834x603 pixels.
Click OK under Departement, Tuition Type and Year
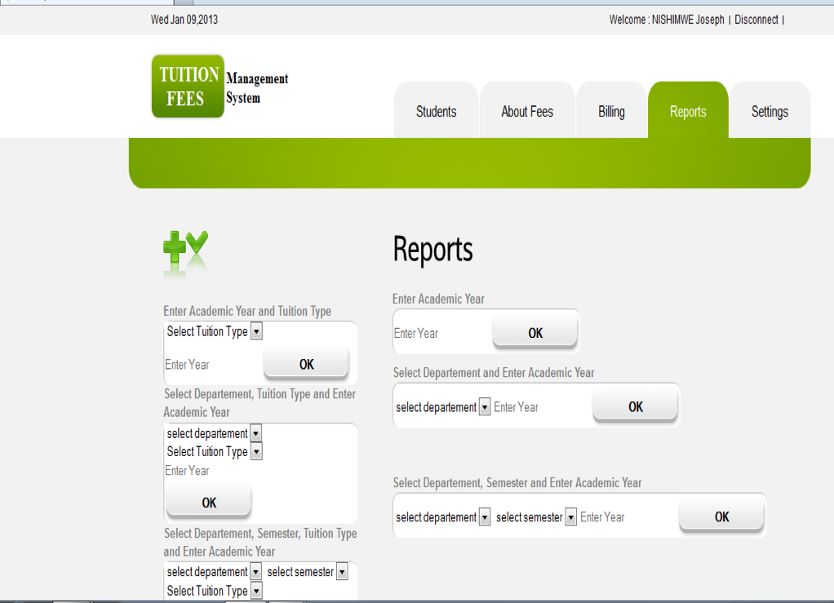(209, 503)
